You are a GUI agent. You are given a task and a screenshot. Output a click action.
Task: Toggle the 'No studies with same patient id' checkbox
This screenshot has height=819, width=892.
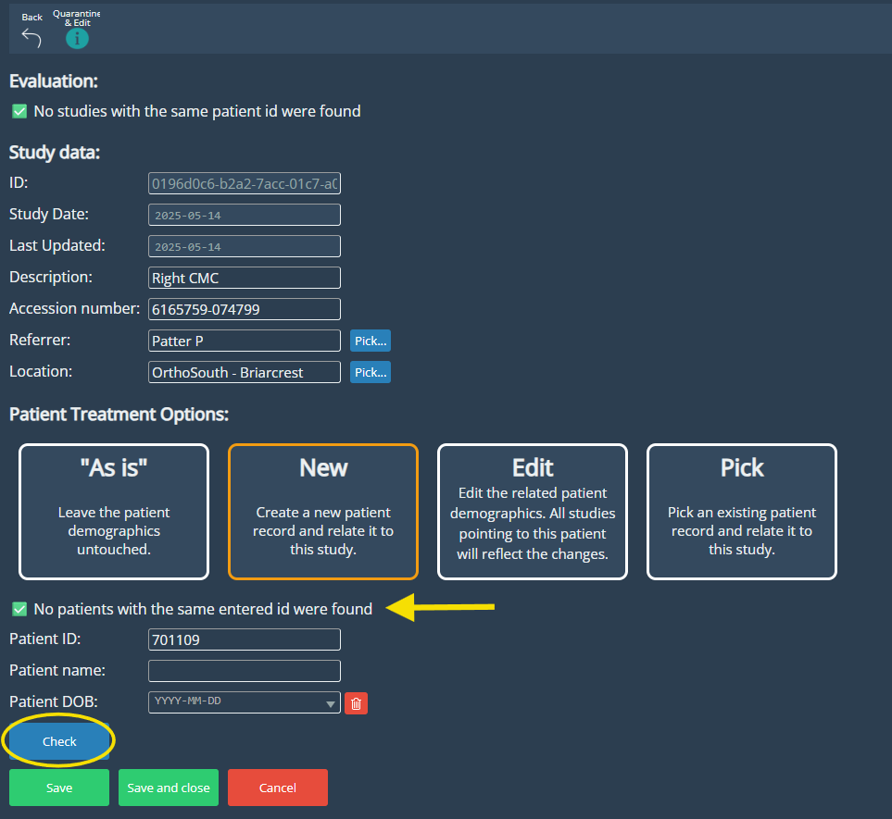19,111
